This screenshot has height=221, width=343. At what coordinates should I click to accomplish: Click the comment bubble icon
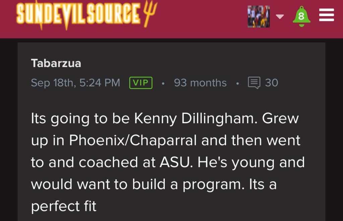(x=254, y=83)
